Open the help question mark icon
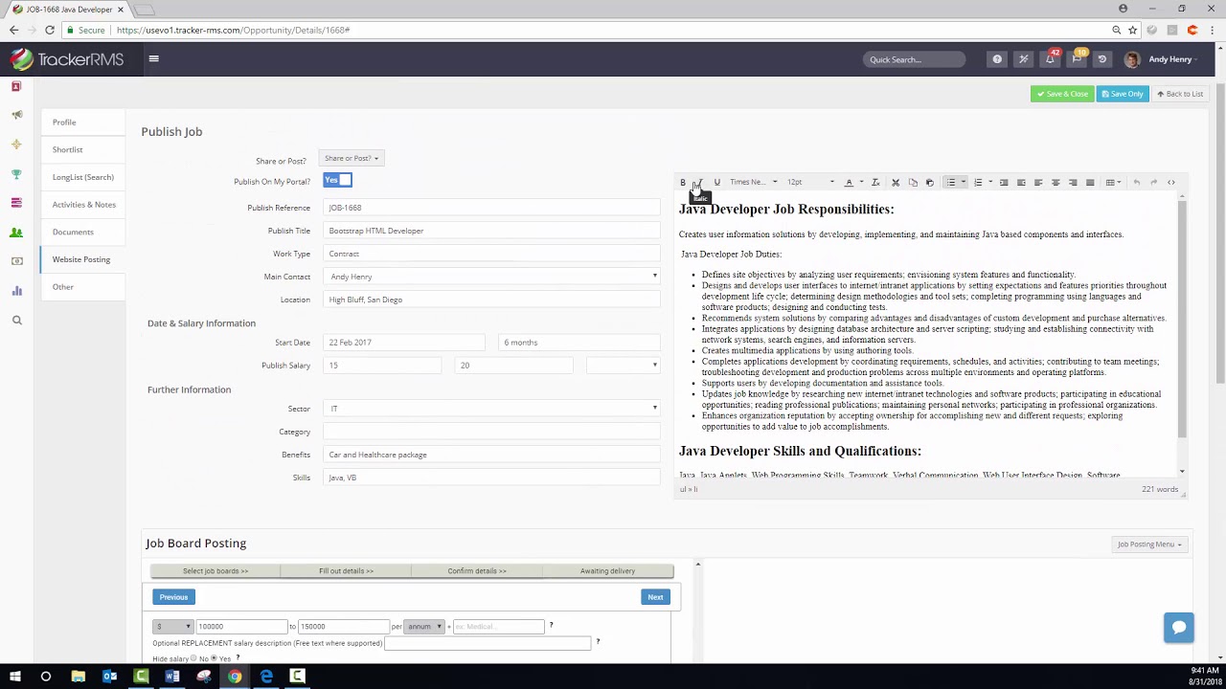This screenshot has width=1226, height=689. (997, 59)
